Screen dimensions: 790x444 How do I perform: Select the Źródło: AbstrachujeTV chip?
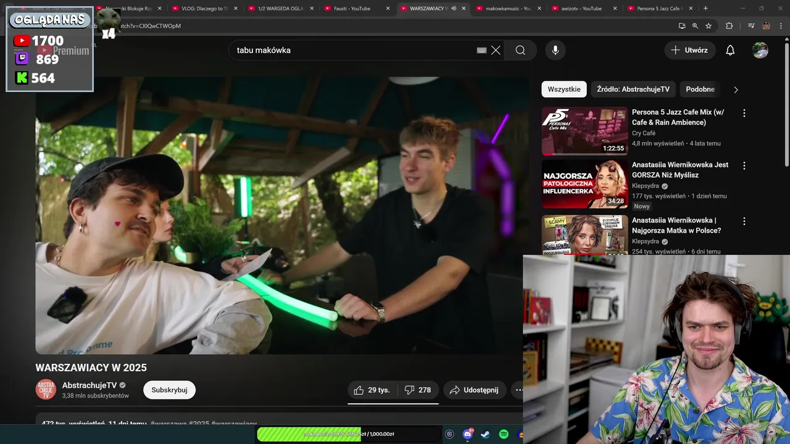coord(633,89)
